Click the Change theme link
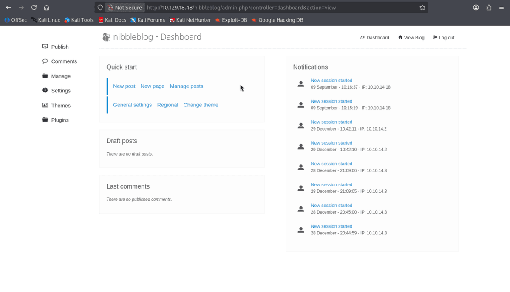 click(201, 105)
